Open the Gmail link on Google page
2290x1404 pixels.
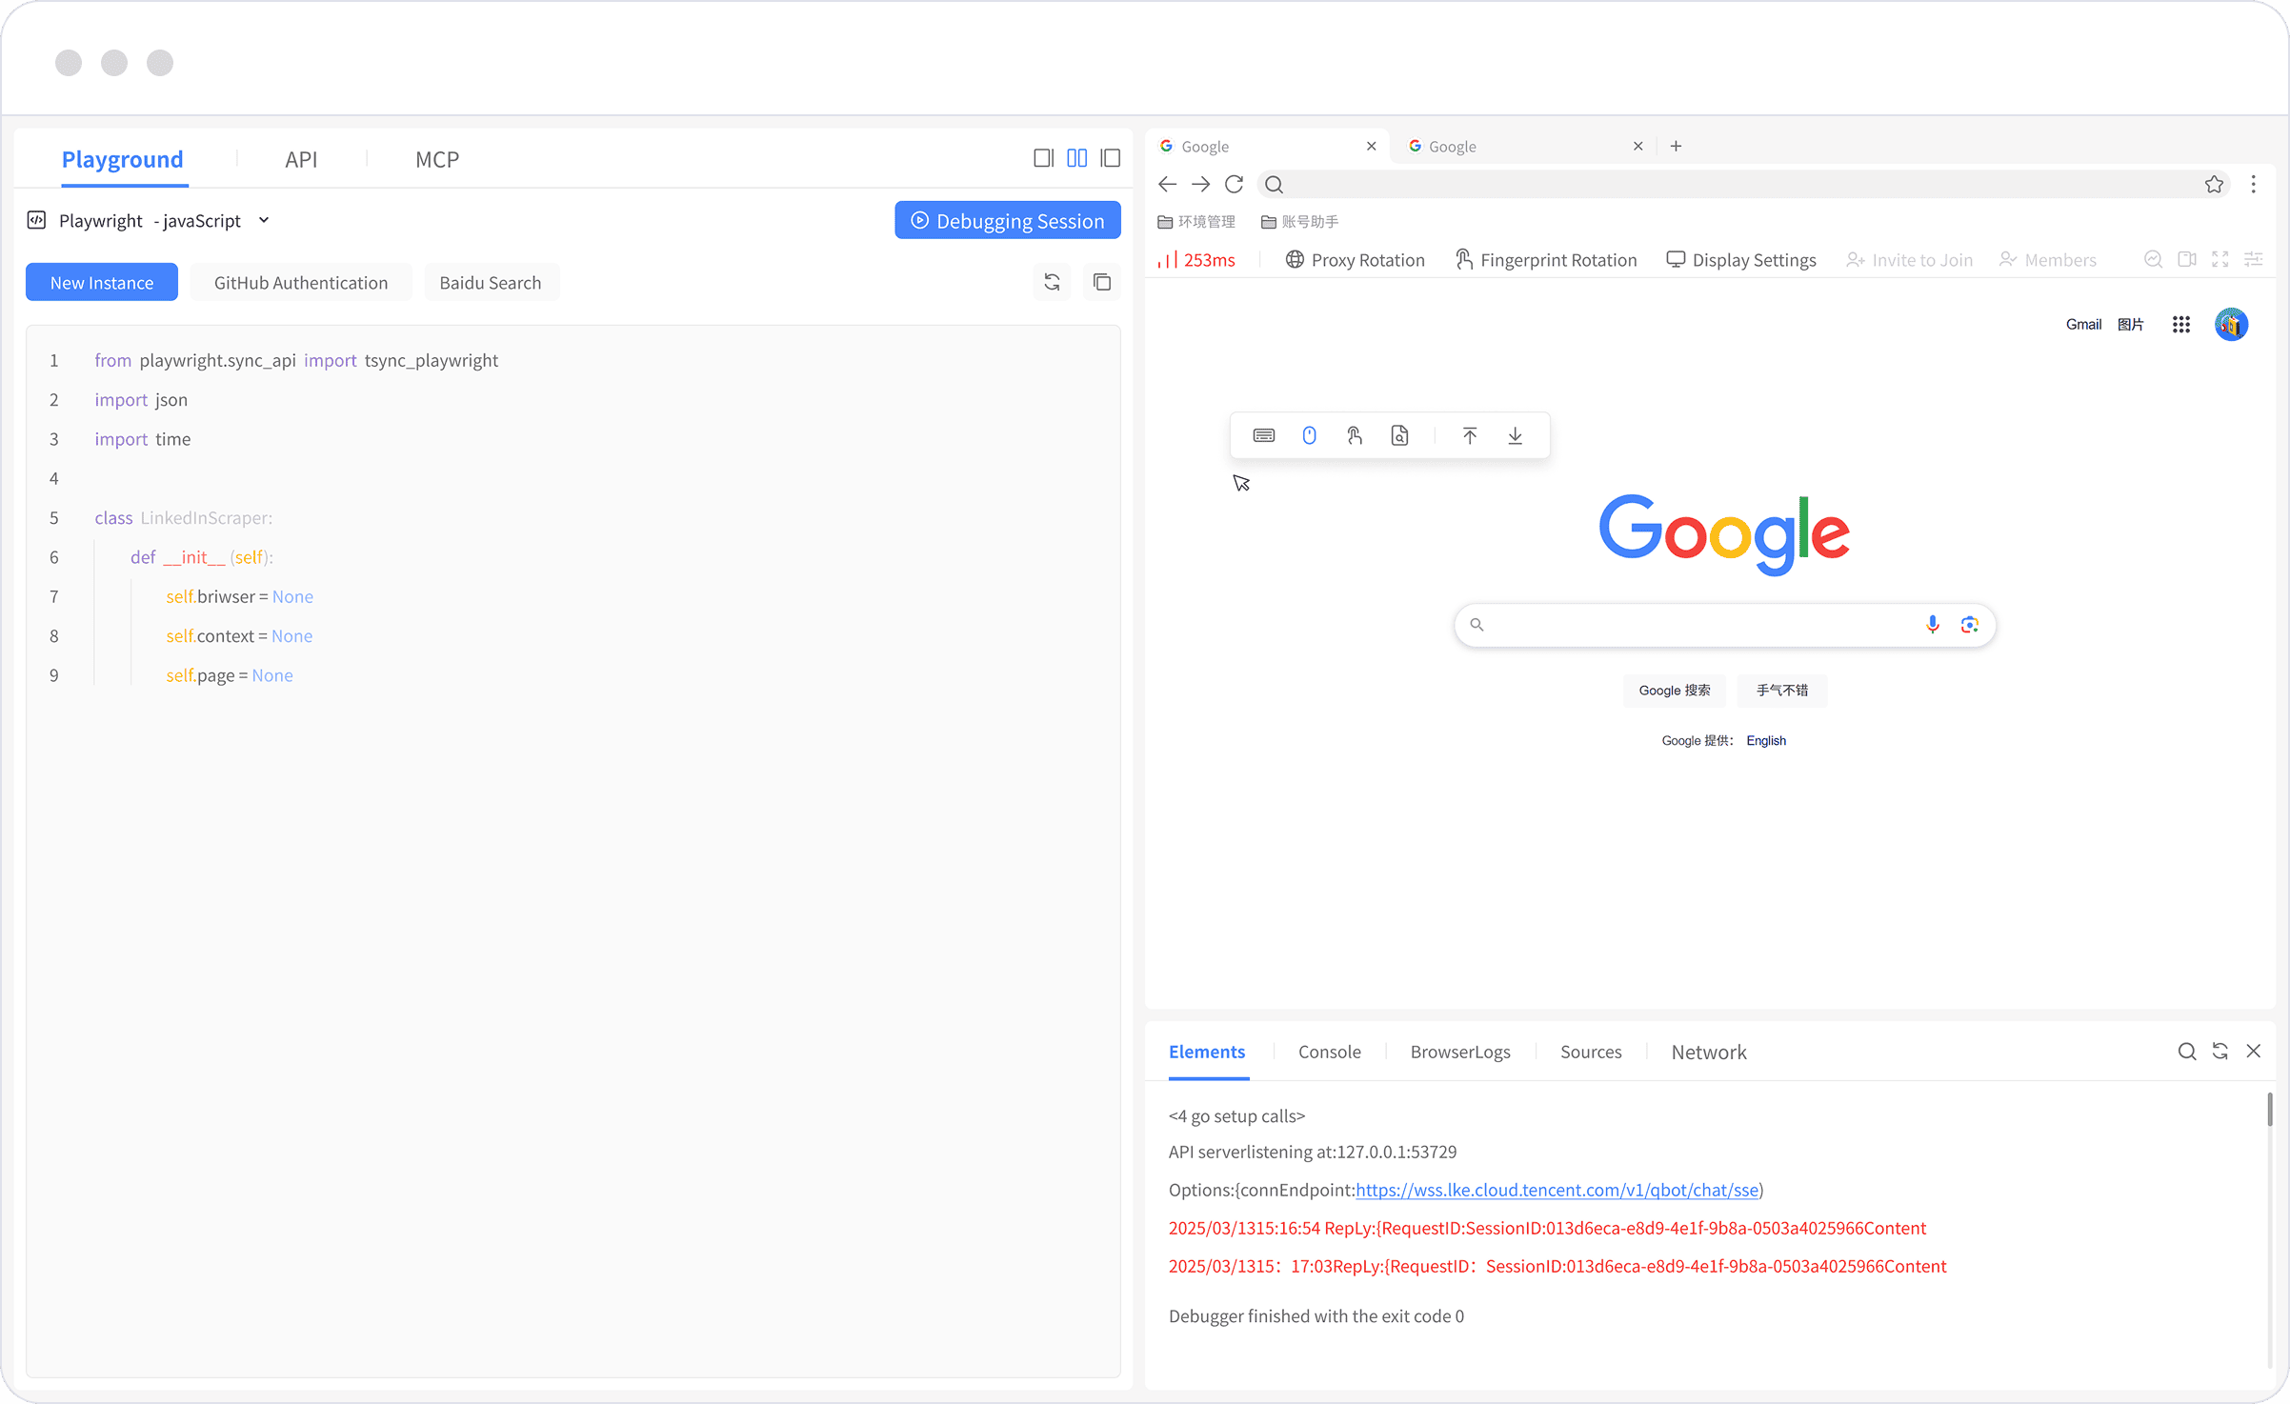coord(2083,324)
